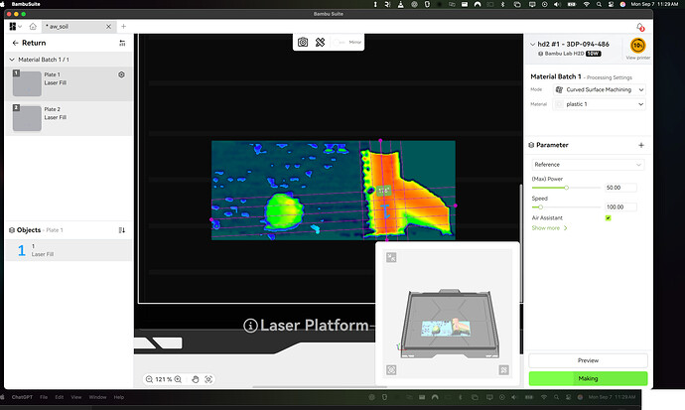Zoom out with the minus magnifier
Image resolution: width=685 pixels, height=410 pixels.
pos(149,379)
